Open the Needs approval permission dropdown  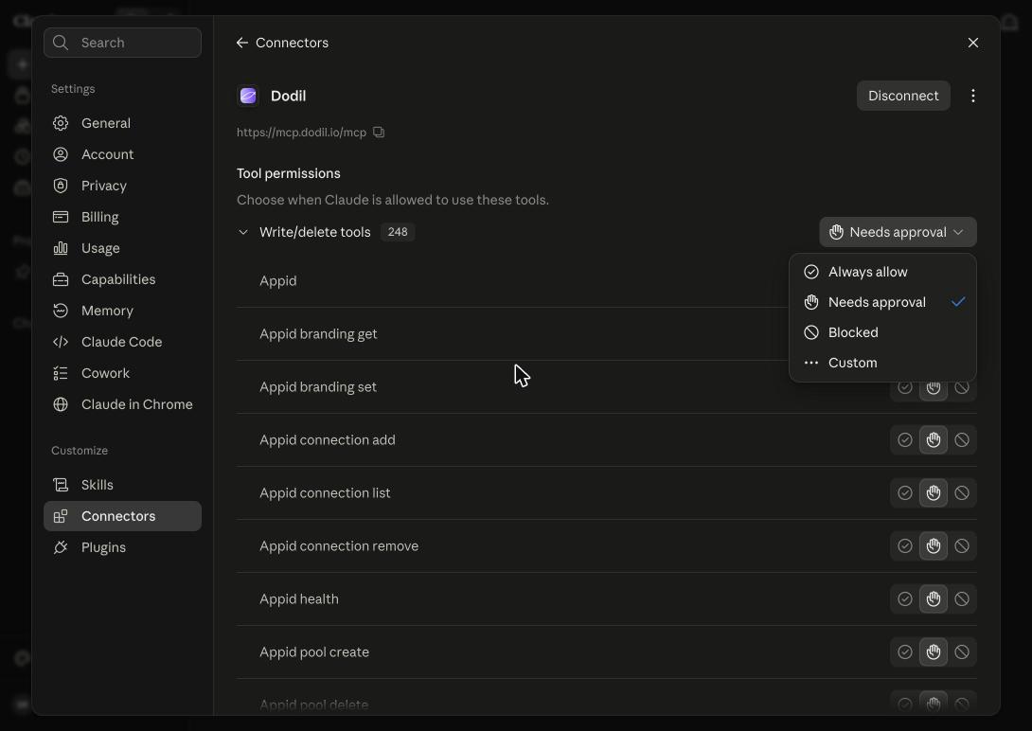(898, 232)
